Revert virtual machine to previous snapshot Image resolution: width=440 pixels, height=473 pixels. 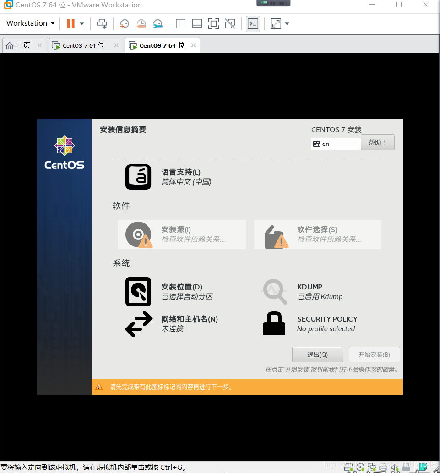141,23
